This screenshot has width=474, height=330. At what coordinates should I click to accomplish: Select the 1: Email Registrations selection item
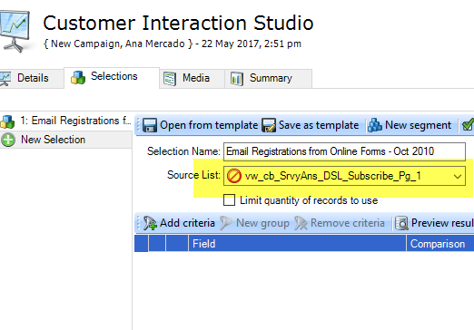tap(66, 121)
